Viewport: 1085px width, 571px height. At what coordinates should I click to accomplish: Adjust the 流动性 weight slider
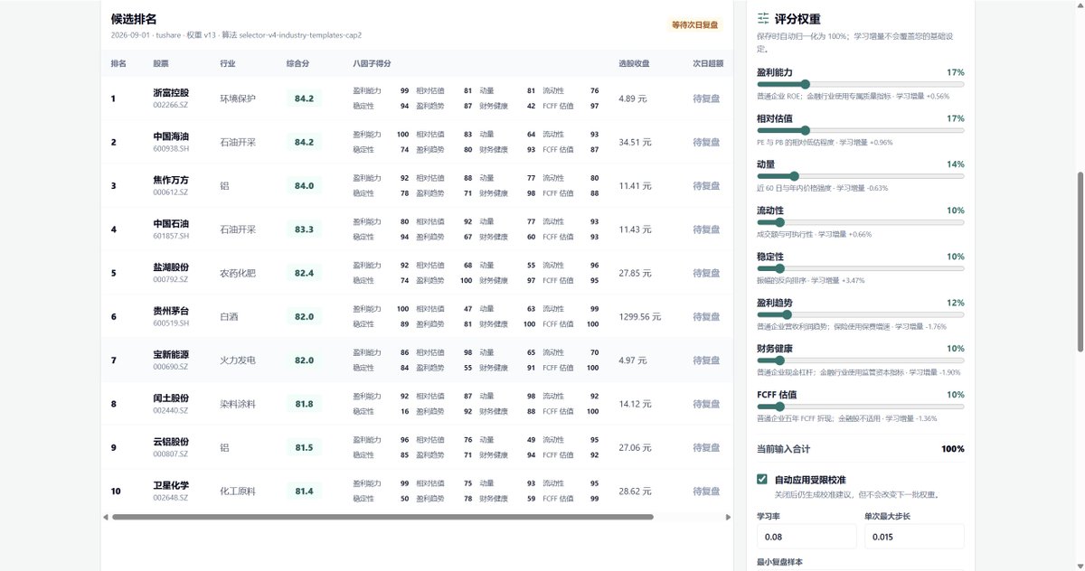coord(860,222)
